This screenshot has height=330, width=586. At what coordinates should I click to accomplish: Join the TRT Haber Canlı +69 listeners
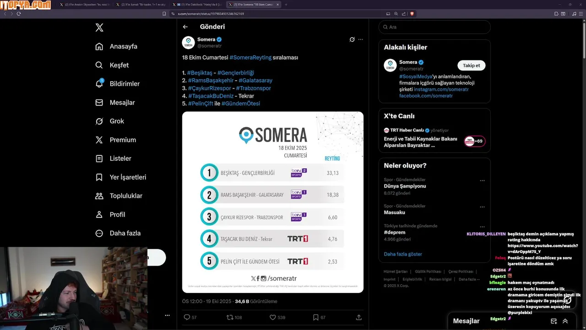tap(475, 141)
